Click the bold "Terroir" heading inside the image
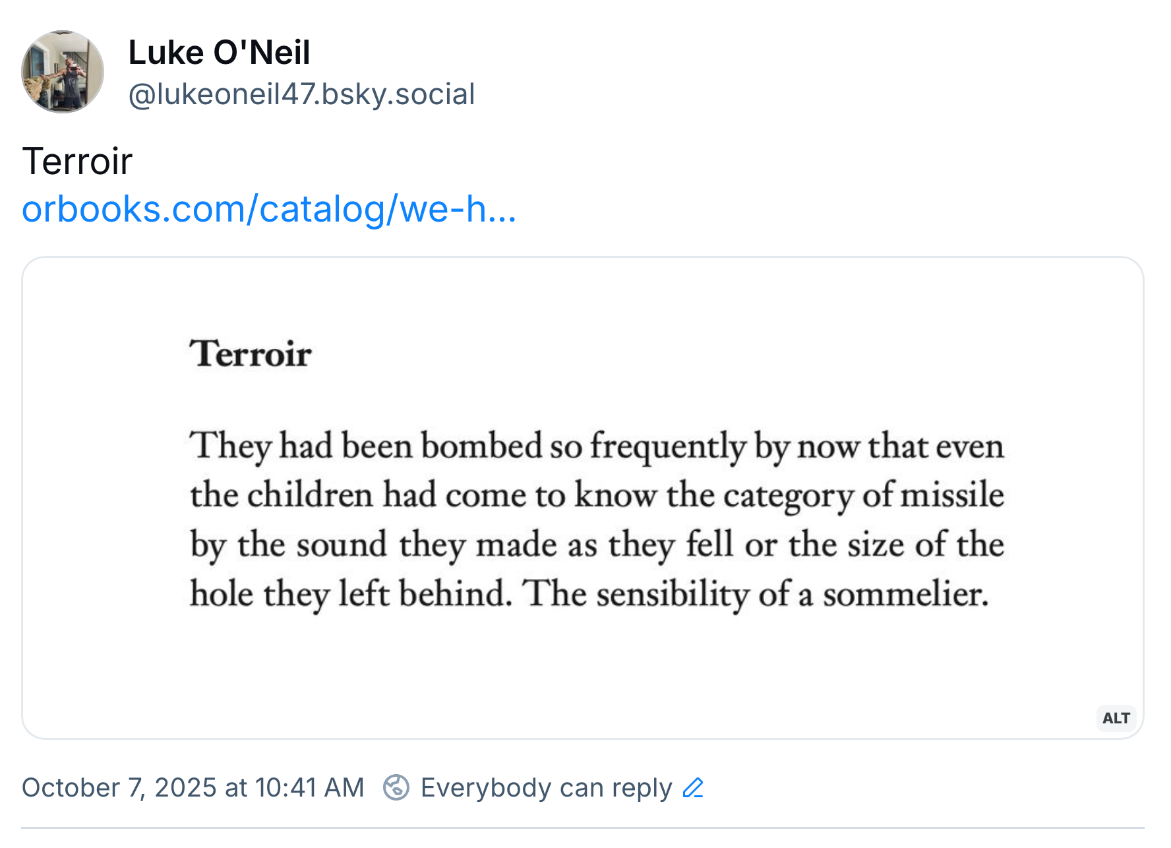The width and height of the screenshot is (1171, 848). 251,354
